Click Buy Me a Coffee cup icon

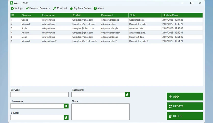point(71,8)
